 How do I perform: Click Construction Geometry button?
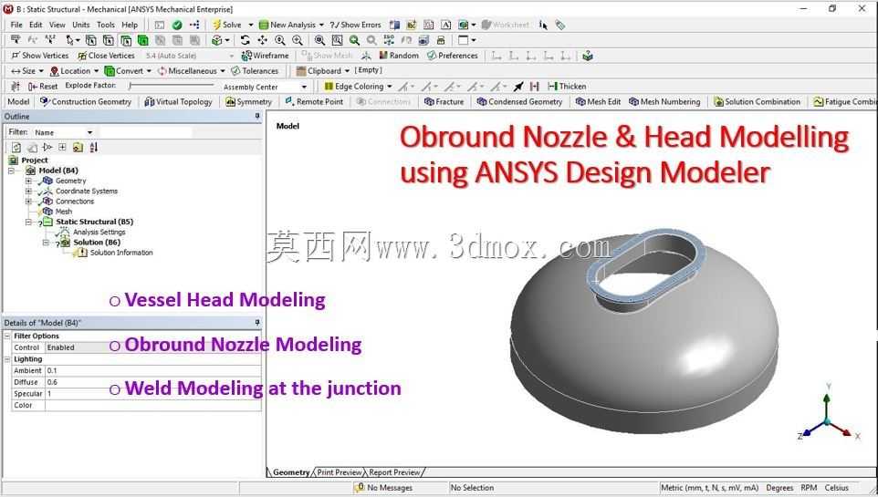[x=86, y=101]
